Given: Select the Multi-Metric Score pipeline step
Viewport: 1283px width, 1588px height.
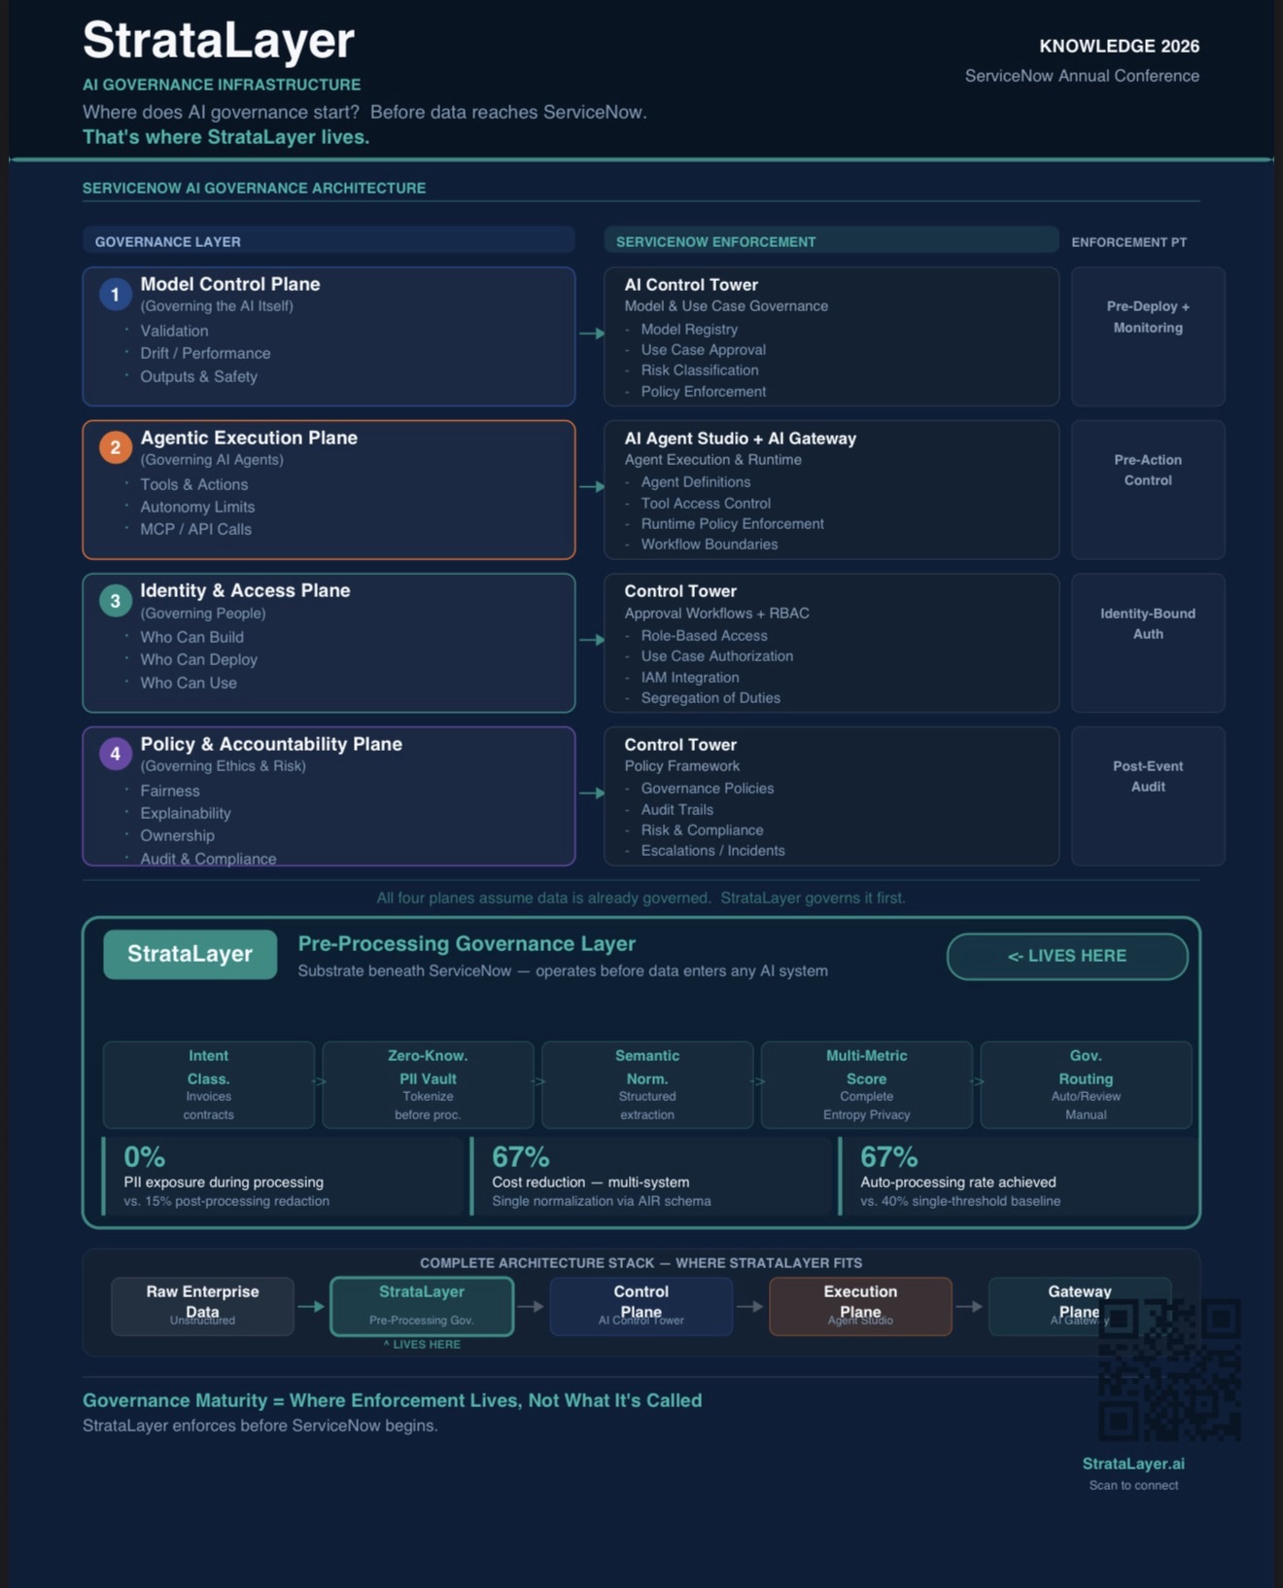Looking at the screenshot, I should coord(867,1084).
